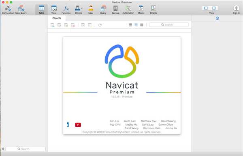Switch to icon grid view mode
The width and height of the screenshot is (243, 156).
tap(131, 25)
